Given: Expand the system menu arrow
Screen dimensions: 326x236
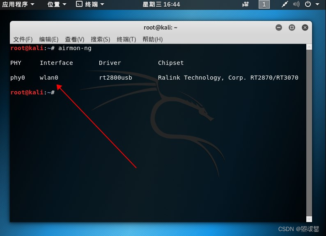Looking at the screenshot, I should 317,4.
